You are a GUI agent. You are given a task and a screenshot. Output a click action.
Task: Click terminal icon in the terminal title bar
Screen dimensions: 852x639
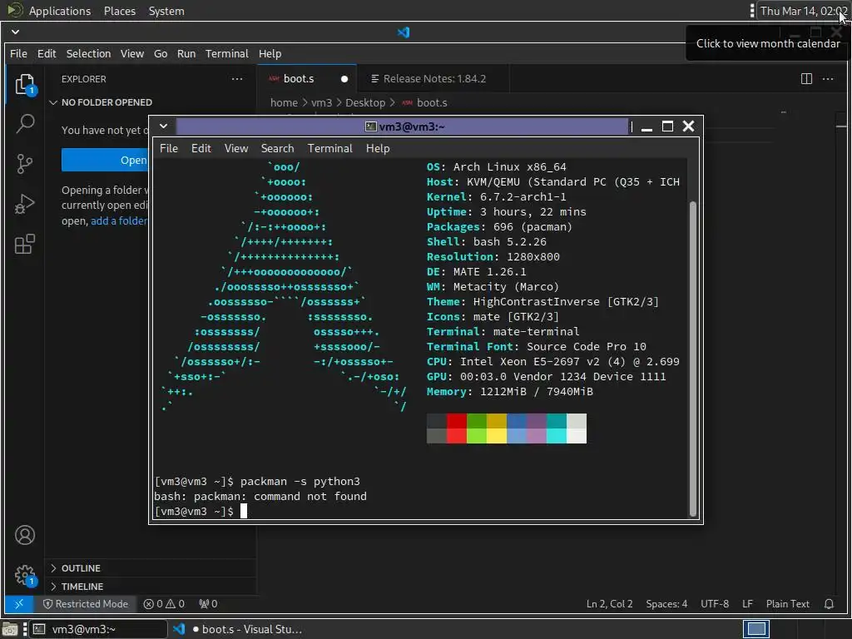(371, 126)
